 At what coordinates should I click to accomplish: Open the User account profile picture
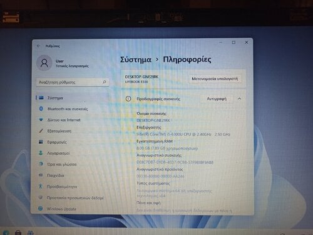(x=44, y=63)
